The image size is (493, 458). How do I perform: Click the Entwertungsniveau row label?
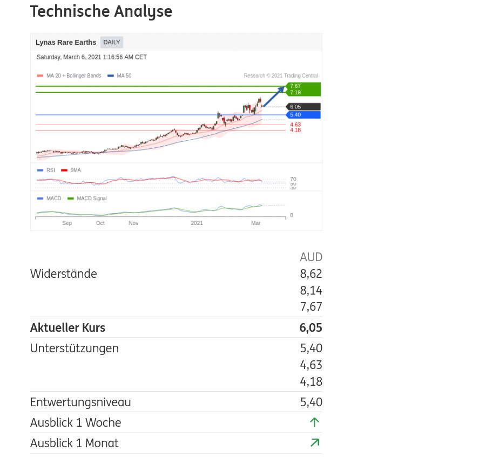coord(80,402)
